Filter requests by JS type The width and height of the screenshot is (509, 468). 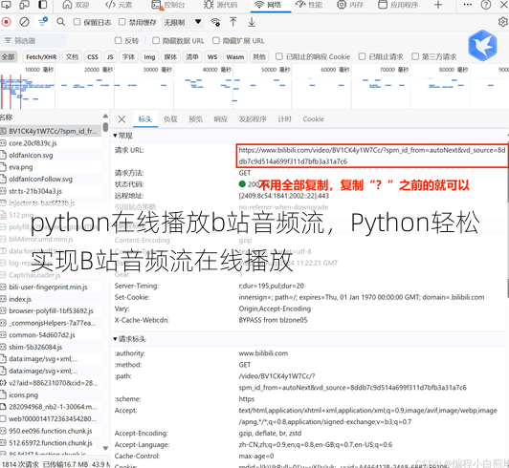tap(110, 56)
